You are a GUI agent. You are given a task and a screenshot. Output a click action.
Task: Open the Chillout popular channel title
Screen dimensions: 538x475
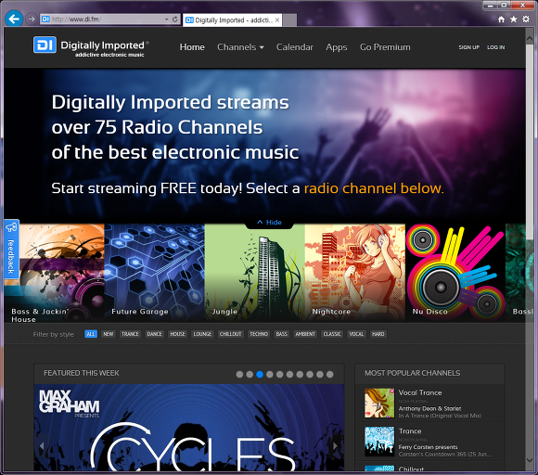[x=411, y=469]
